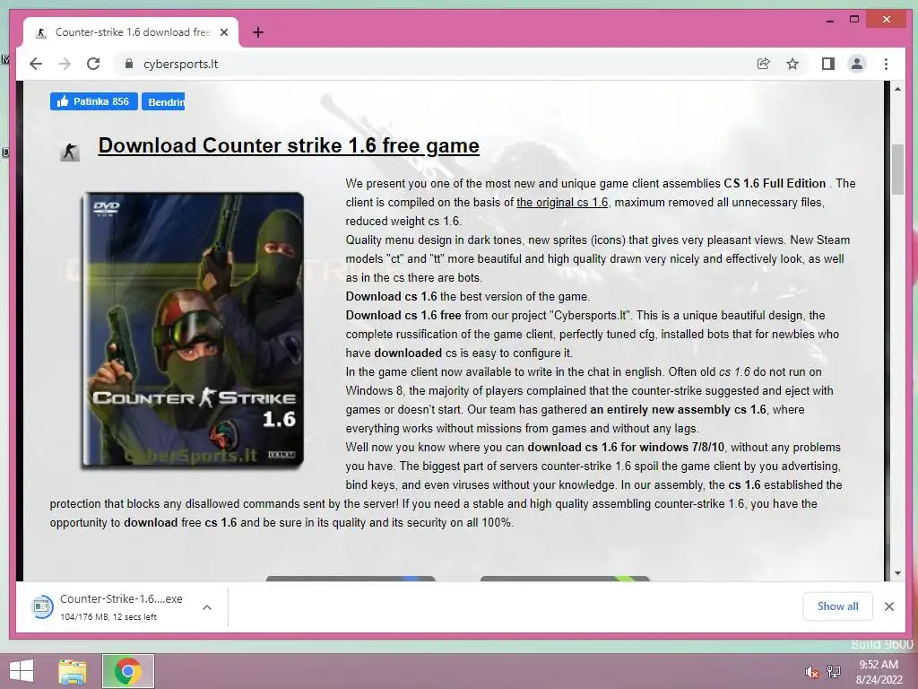Open the Windows Start button
The image size is (918, 689).
tap(22, 671)
